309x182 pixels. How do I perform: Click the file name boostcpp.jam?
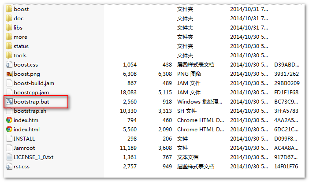pos(31,93)
